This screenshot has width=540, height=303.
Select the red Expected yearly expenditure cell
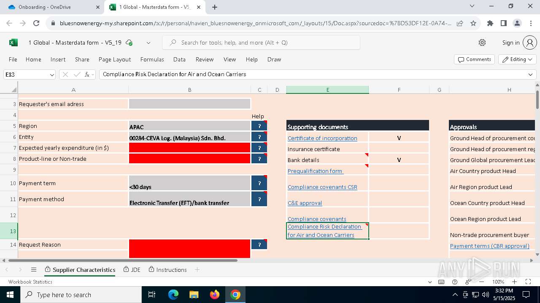pos(189,148)
